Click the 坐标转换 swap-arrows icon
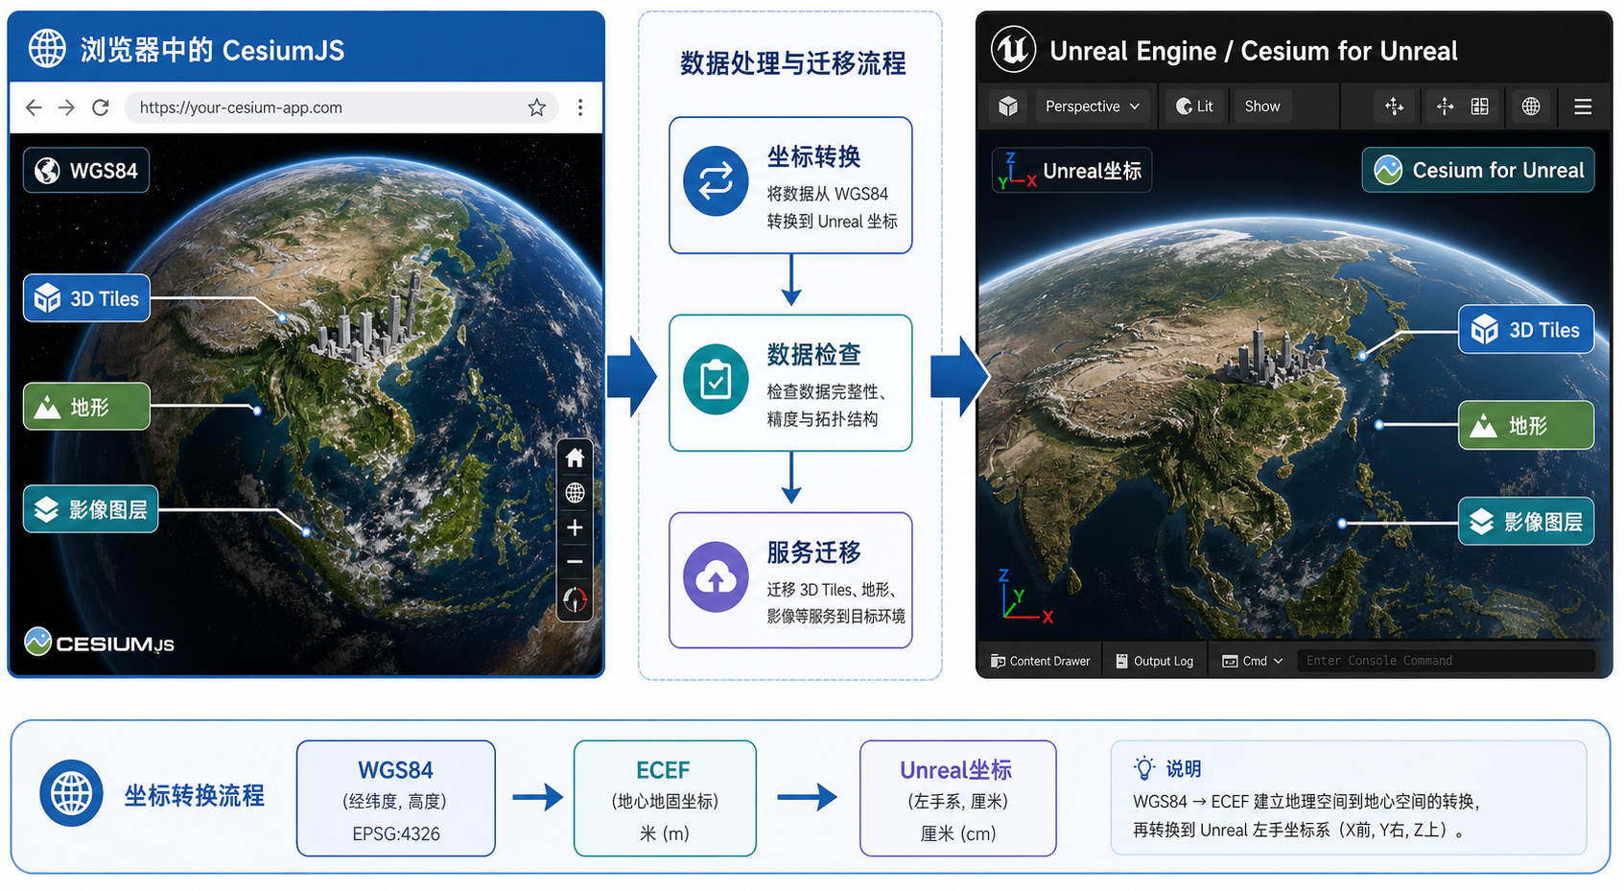 [716, 181]
